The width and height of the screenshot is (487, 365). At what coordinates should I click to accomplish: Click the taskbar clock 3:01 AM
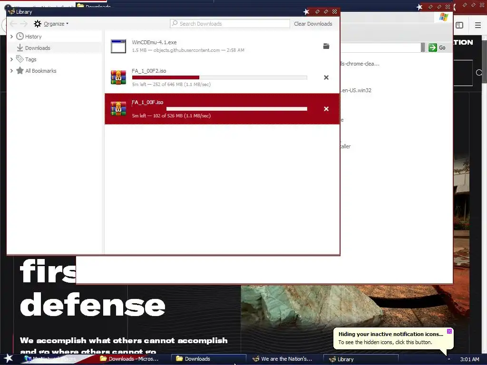[469, 359]
